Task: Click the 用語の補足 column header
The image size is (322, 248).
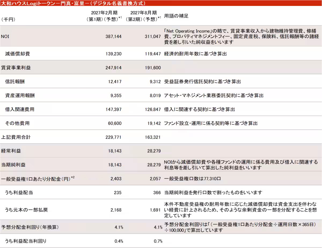Action: (x=176, y=16)
